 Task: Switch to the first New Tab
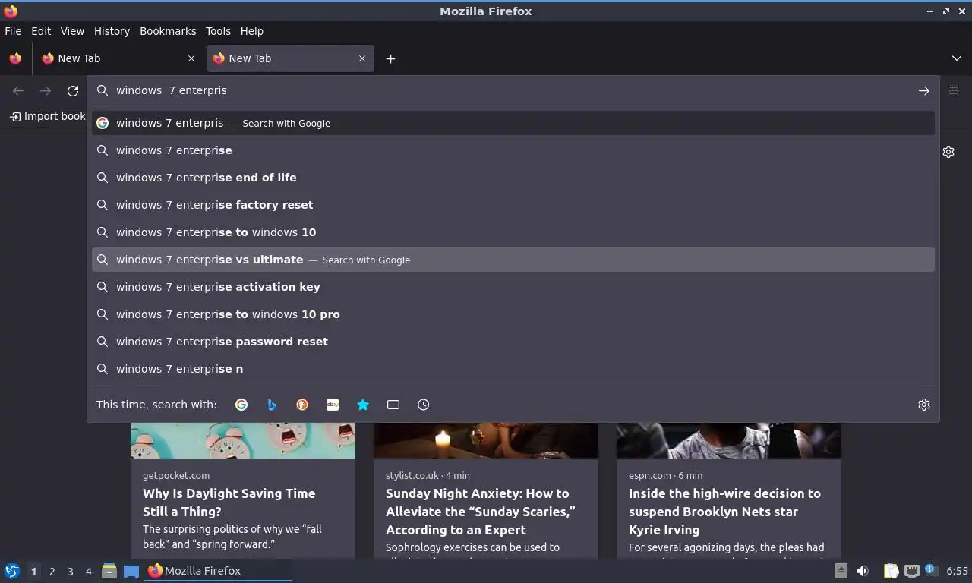point(118,58)
